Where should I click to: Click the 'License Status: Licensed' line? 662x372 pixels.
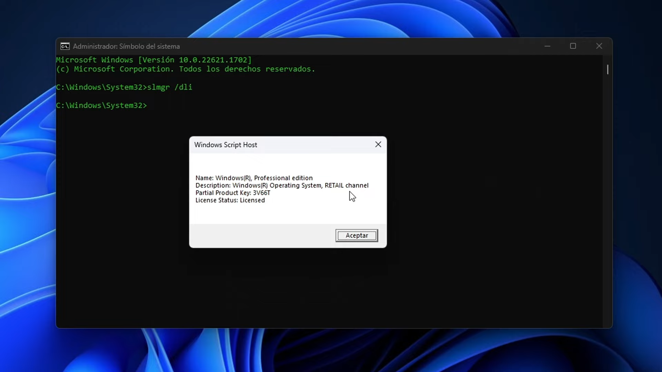230,200
